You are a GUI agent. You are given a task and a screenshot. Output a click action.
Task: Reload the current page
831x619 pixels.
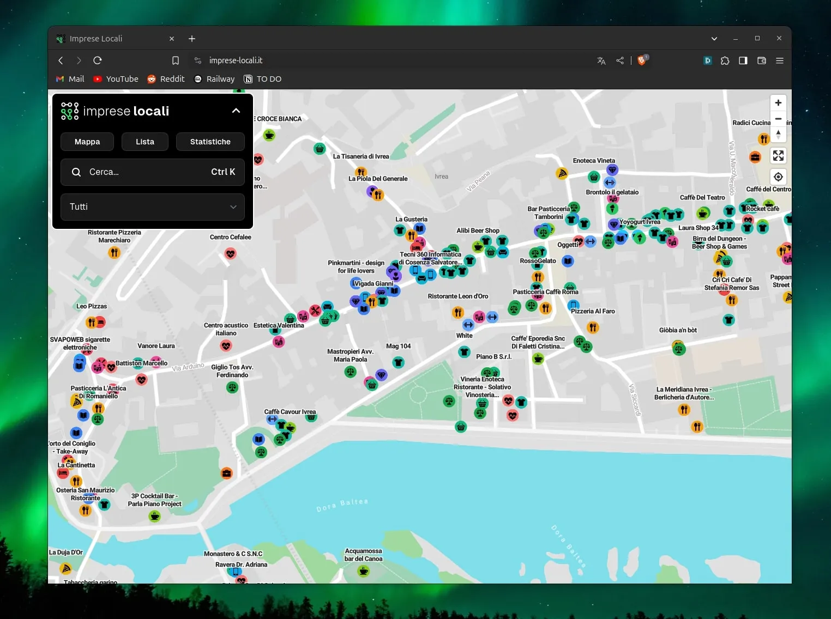(98, 60)
